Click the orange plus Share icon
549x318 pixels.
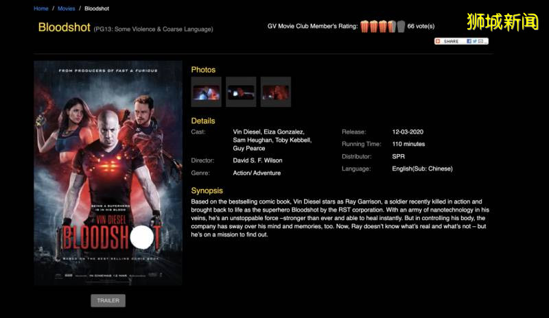(x=439, y=41)
